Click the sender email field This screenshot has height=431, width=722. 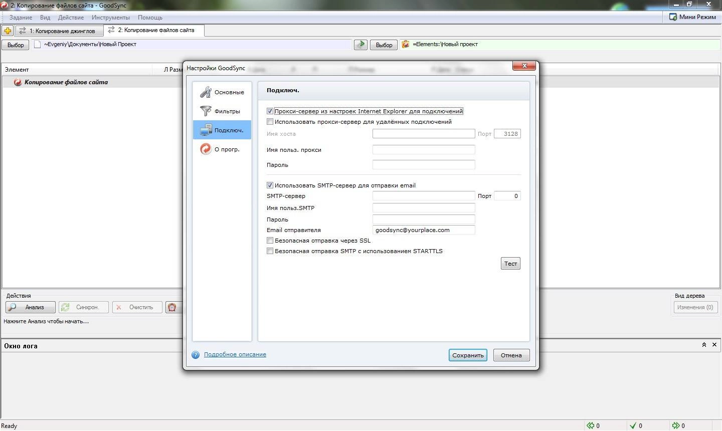(x=424, y=230)
